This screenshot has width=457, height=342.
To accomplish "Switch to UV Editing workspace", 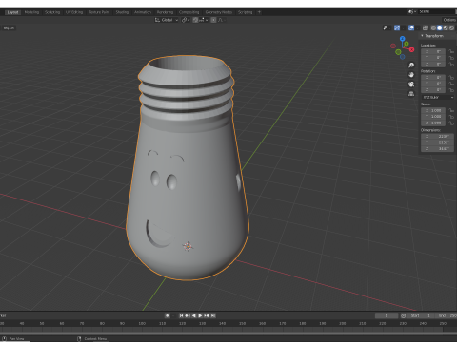I will pyautogui.click(x=74, y=12).
